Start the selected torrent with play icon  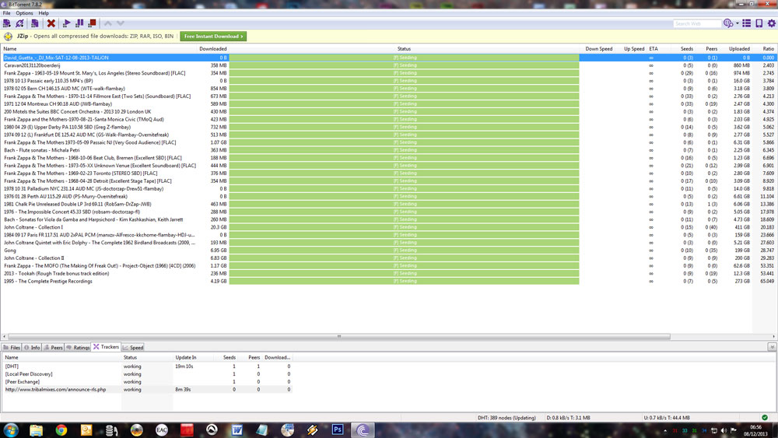click(66, 23)
